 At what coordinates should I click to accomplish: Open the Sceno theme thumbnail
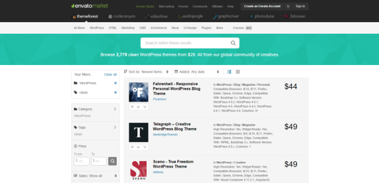[138, 170]
